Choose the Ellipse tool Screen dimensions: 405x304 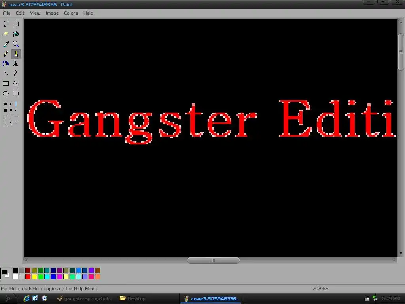tap(6, 93)
